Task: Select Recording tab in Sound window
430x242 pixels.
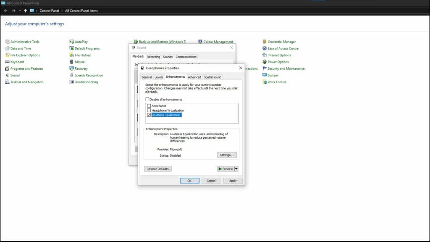Action: (x=153, y=57)
